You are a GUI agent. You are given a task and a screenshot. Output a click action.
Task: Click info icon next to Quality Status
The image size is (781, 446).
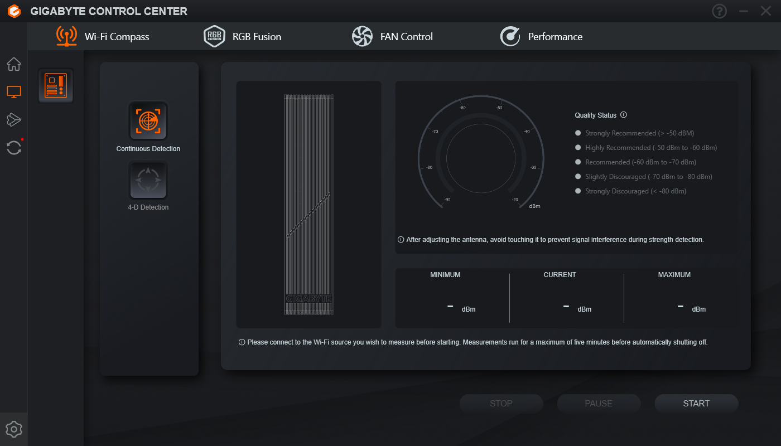click(x=624, y=115)
